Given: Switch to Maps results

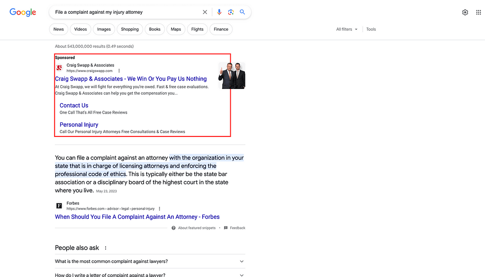Looking at the screenshot, I should [x=176, y=29].
